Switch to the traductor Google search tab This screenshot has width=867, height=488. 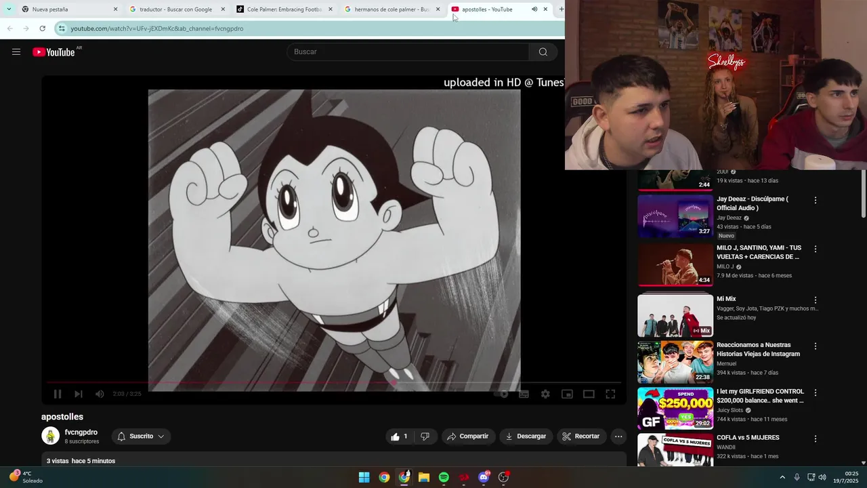point(177,9)
